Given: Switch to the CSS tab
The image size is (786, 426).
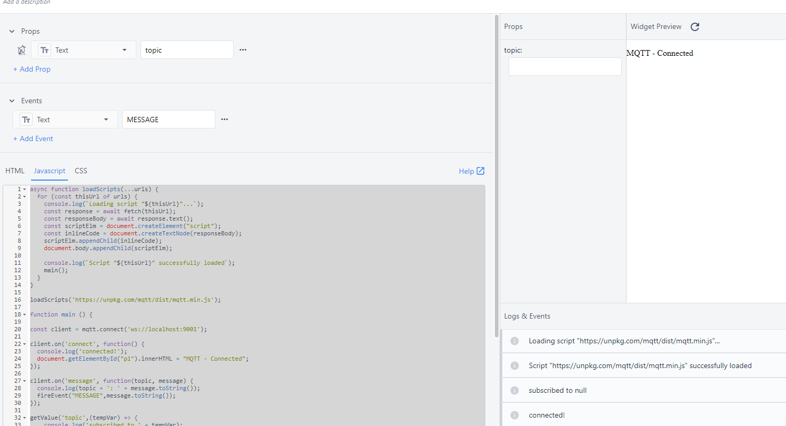Looking at the screenshot, I should pyautogui.click(x=81, y=171).
